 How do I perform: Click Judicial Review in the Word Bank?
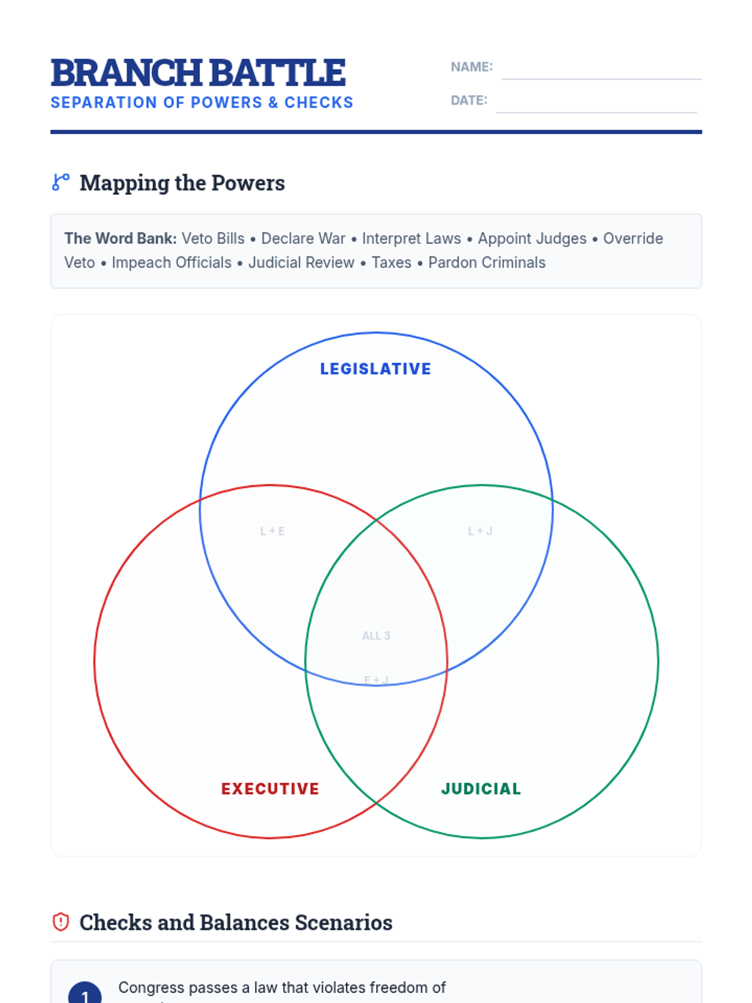coord(301,263)
